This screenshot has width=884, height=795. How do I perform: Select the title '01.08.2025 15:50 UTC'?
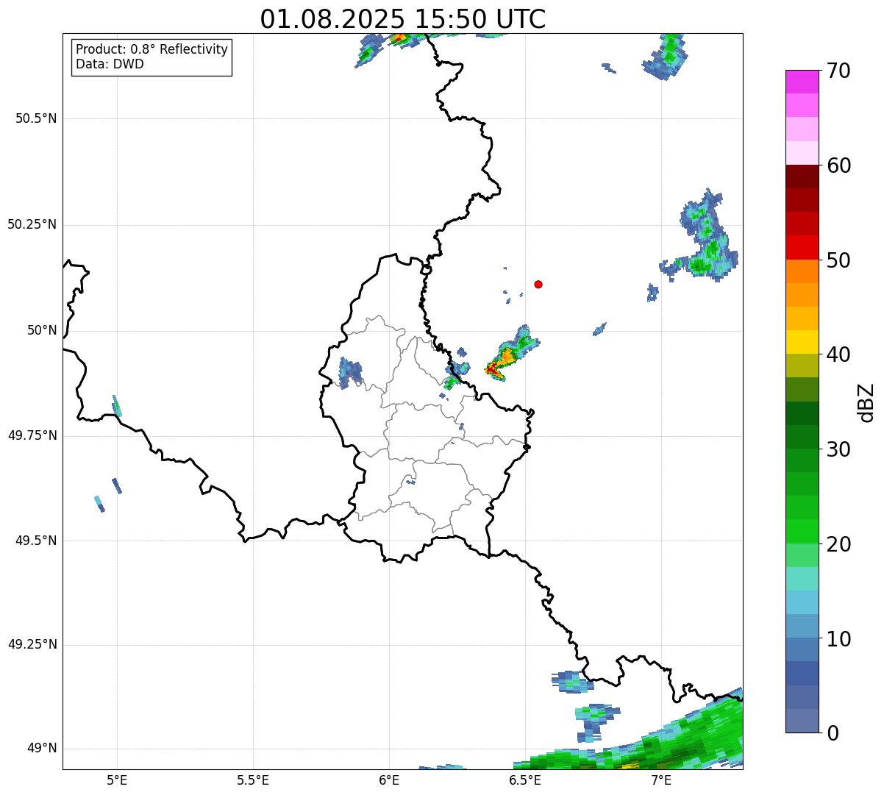(402, 19)
